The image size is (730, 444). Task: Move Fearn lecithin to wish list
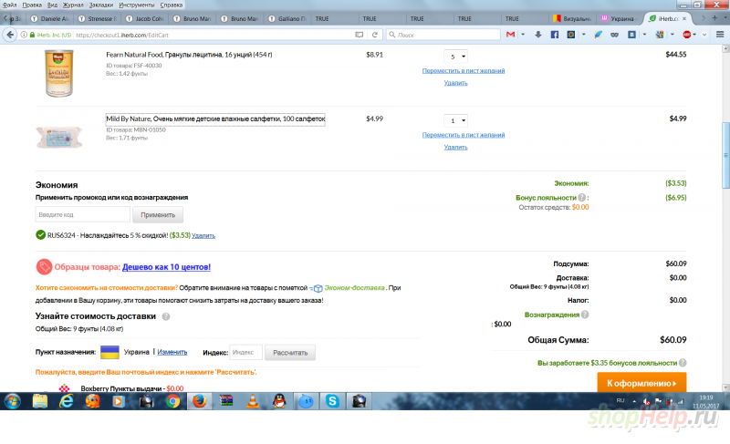(x=464, y=71)
